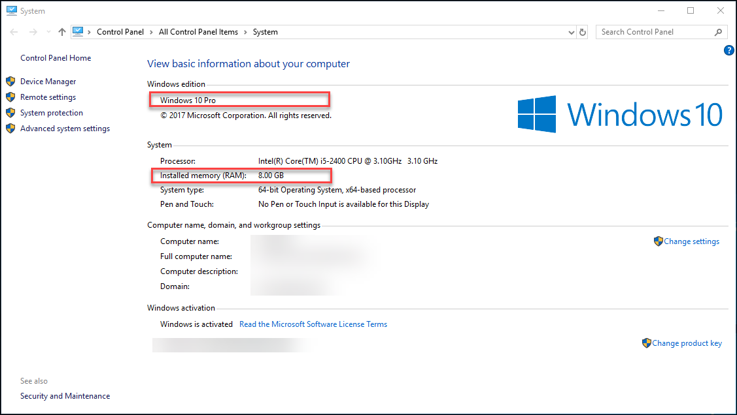Navigate to All Control Panel Items breadcrumb
The width and height of the screenshot is (737, 415).
[x=198, y=31]
